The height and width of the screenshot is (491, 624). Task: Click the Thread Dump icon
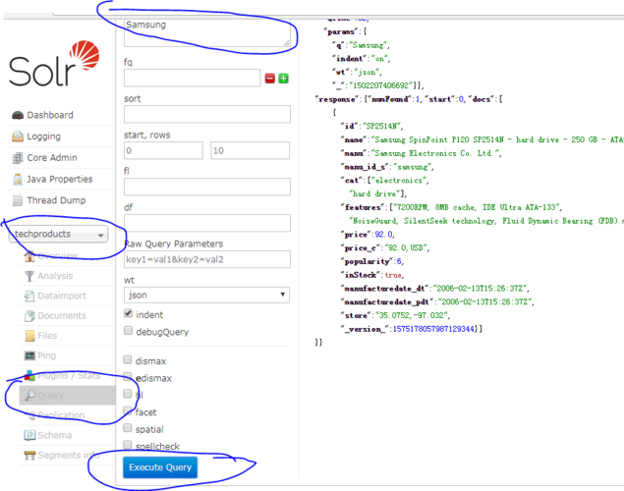tap(18, 200)
